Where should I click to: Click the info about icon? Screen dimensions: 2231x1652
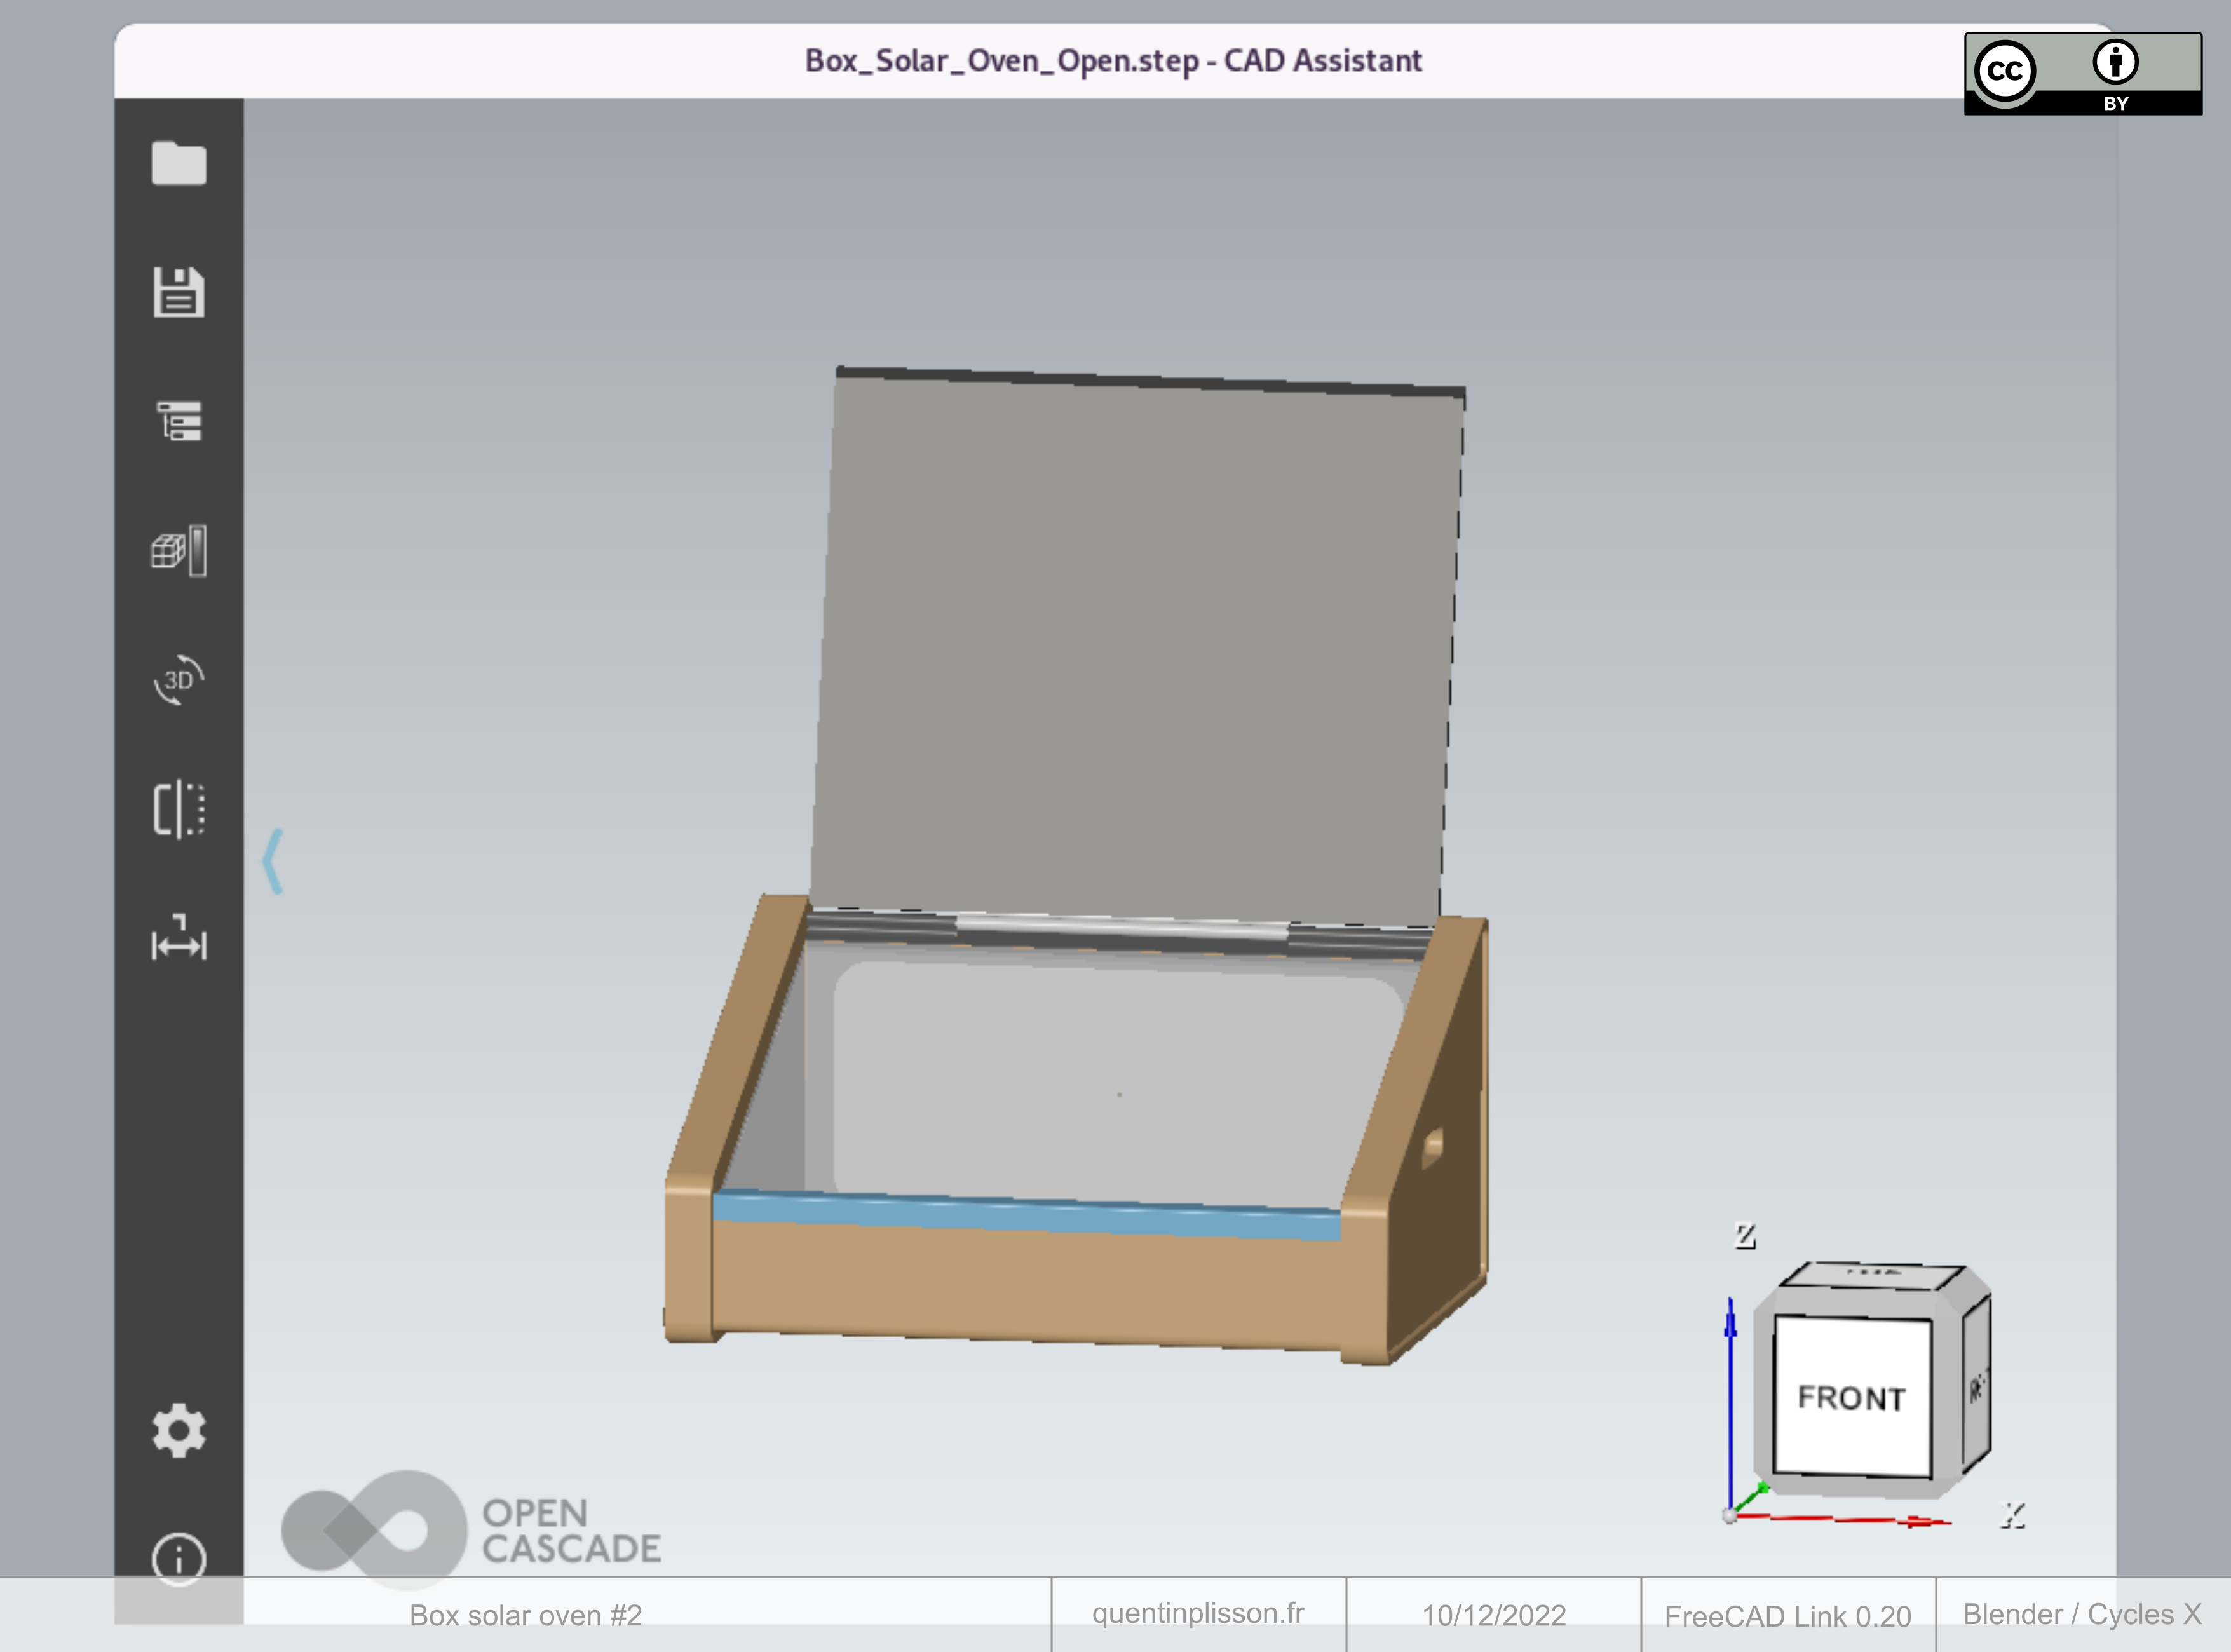(179, 1559)
